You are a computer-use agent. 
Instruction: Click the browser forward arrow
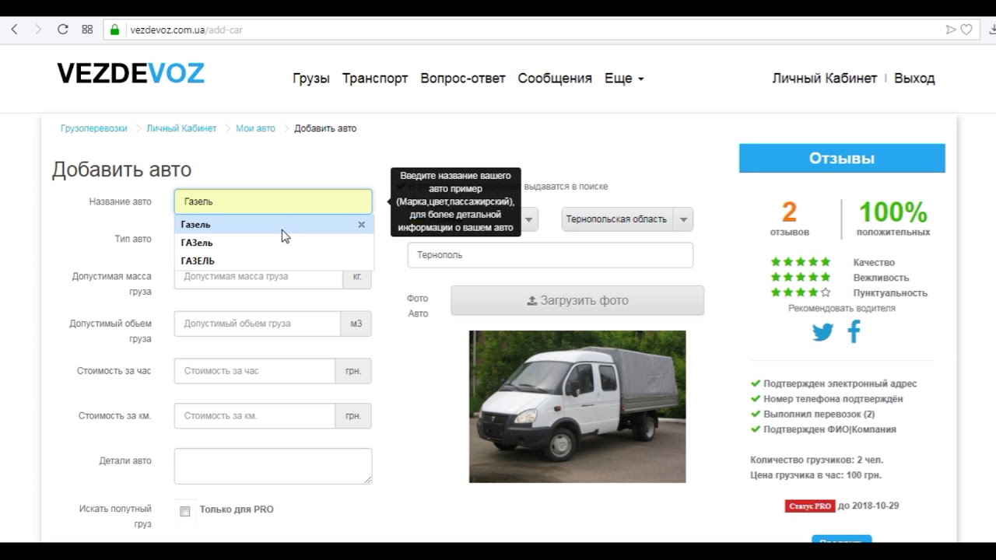[x=38, y=30]
